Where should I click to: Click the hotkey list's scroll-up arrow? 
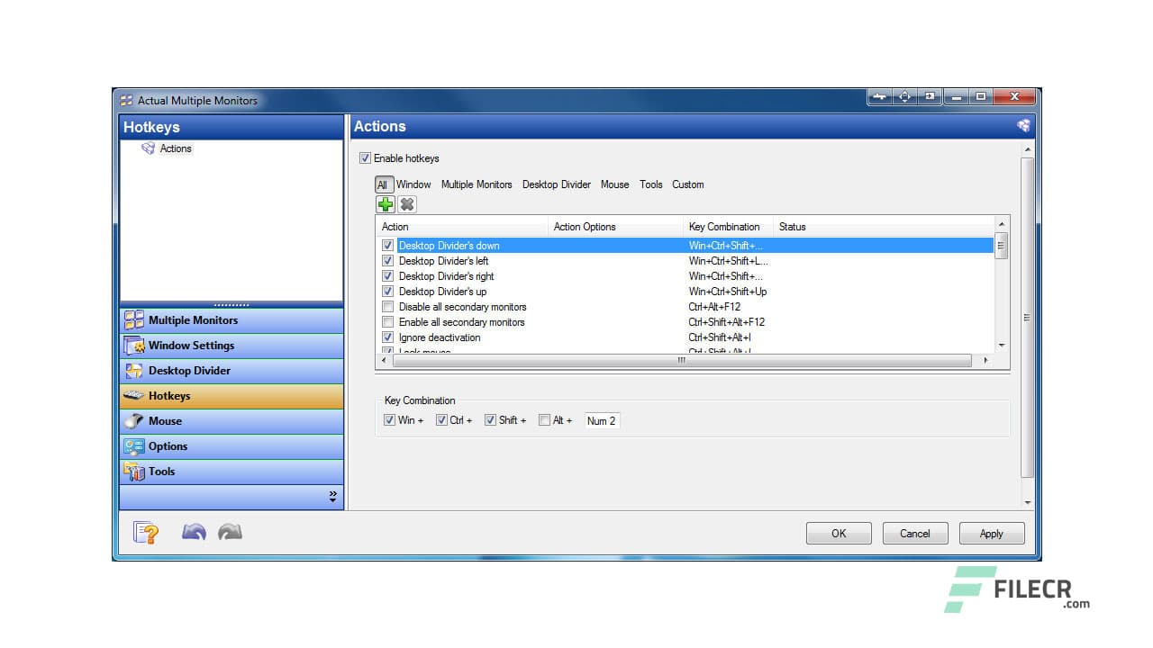point(1002,224)
